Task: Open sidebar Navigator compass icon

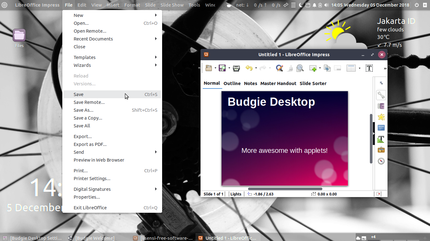Action: pos(381,161)
